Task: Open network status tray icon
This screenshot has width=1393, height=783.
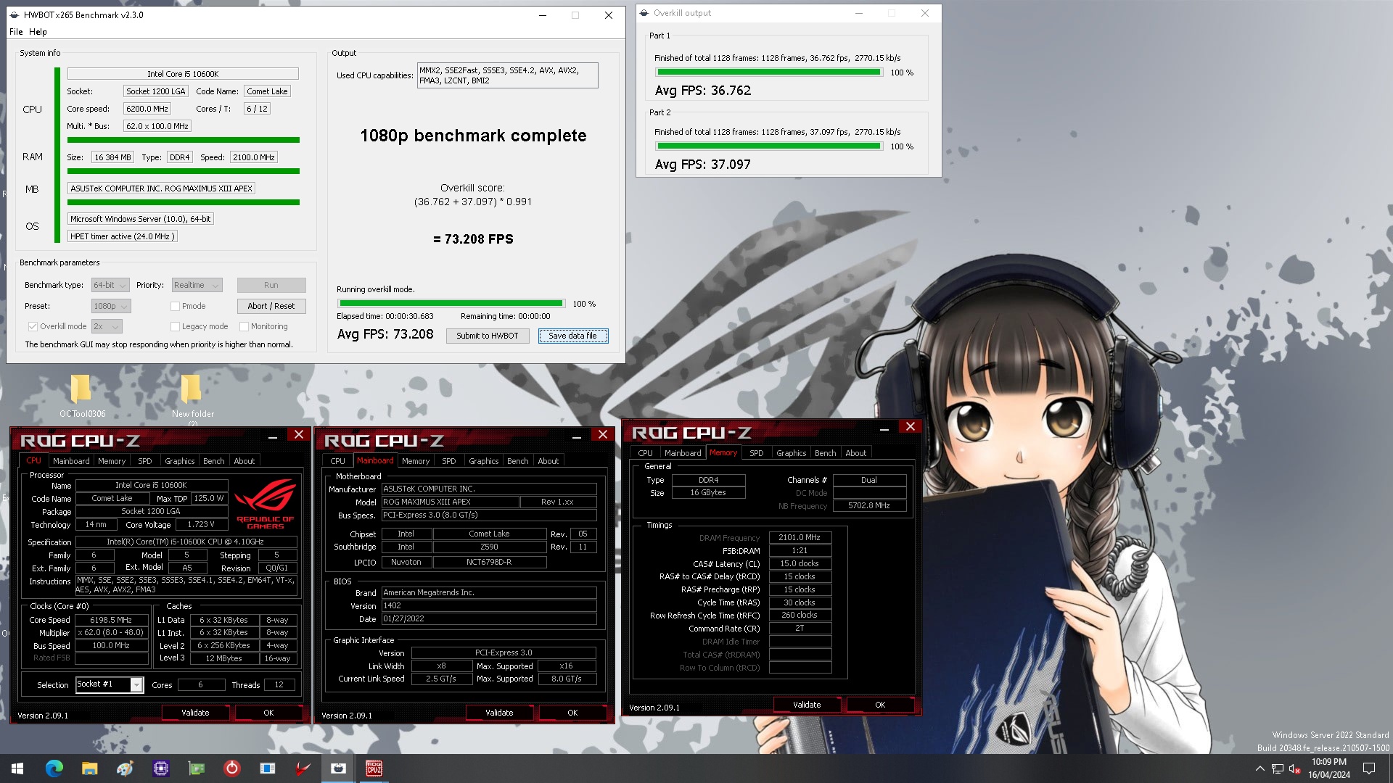Action: [1278, 768]
